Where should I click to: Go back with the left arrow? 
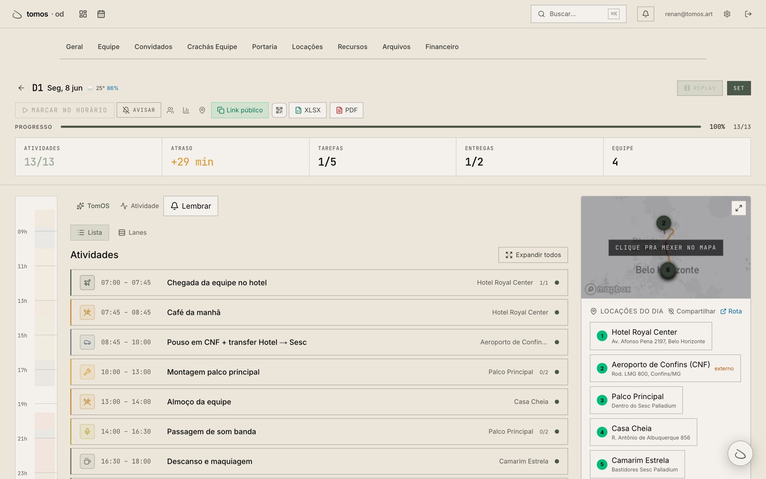pos(21,88)
